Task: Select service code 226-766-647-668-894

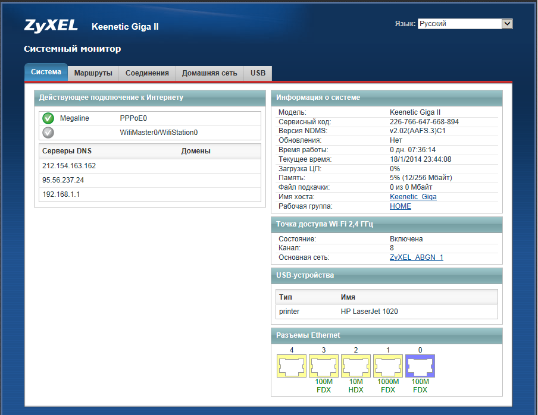Action: pos(424,122)
